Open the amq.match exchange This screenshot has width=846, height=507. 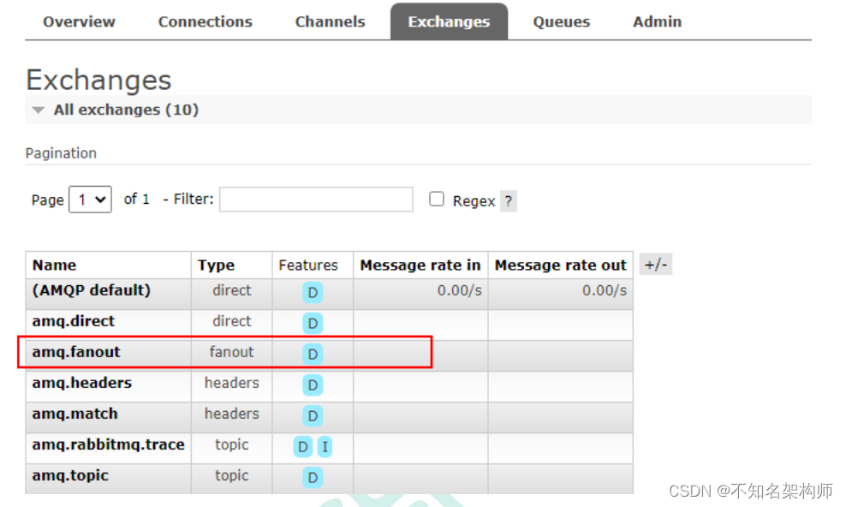[75, 414]
